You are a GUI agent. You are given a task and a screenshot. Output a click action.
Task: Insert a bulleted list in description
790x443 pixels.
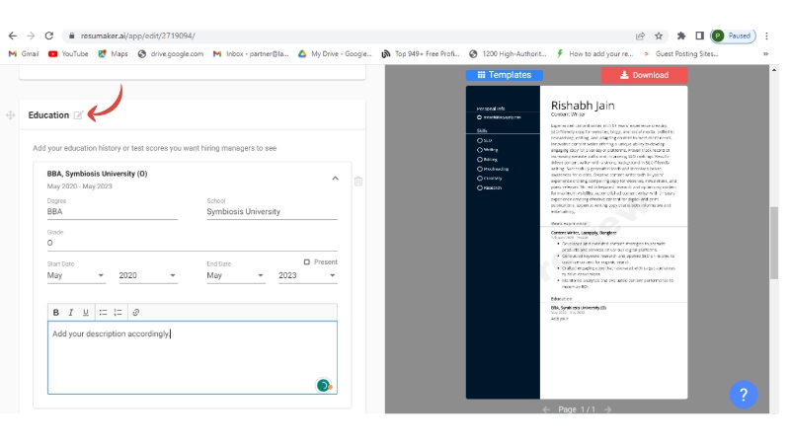[x=103, y=312]
